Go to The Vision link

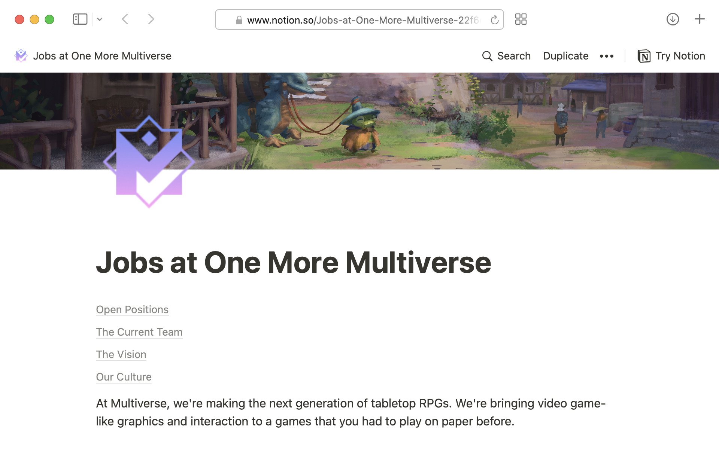click(x=121, y=354)
